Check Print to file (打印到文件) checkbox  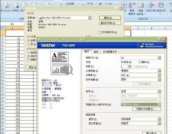point(100,32)
